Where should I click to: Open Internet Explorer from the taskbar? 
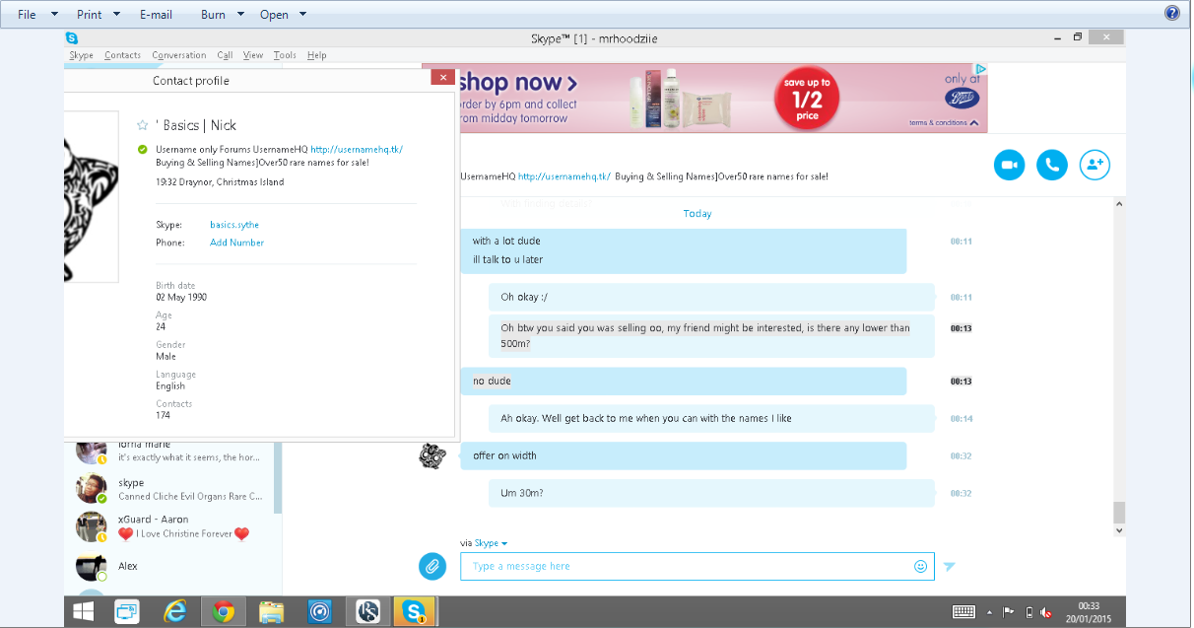point(176,612)
